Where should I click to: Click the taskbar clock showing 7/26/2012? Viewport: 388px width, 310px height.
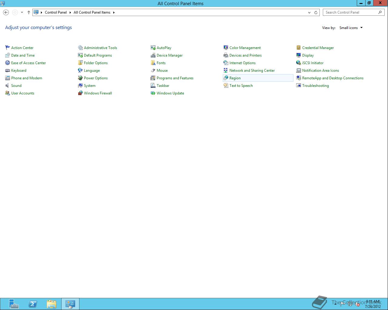[x=373, y=304]
